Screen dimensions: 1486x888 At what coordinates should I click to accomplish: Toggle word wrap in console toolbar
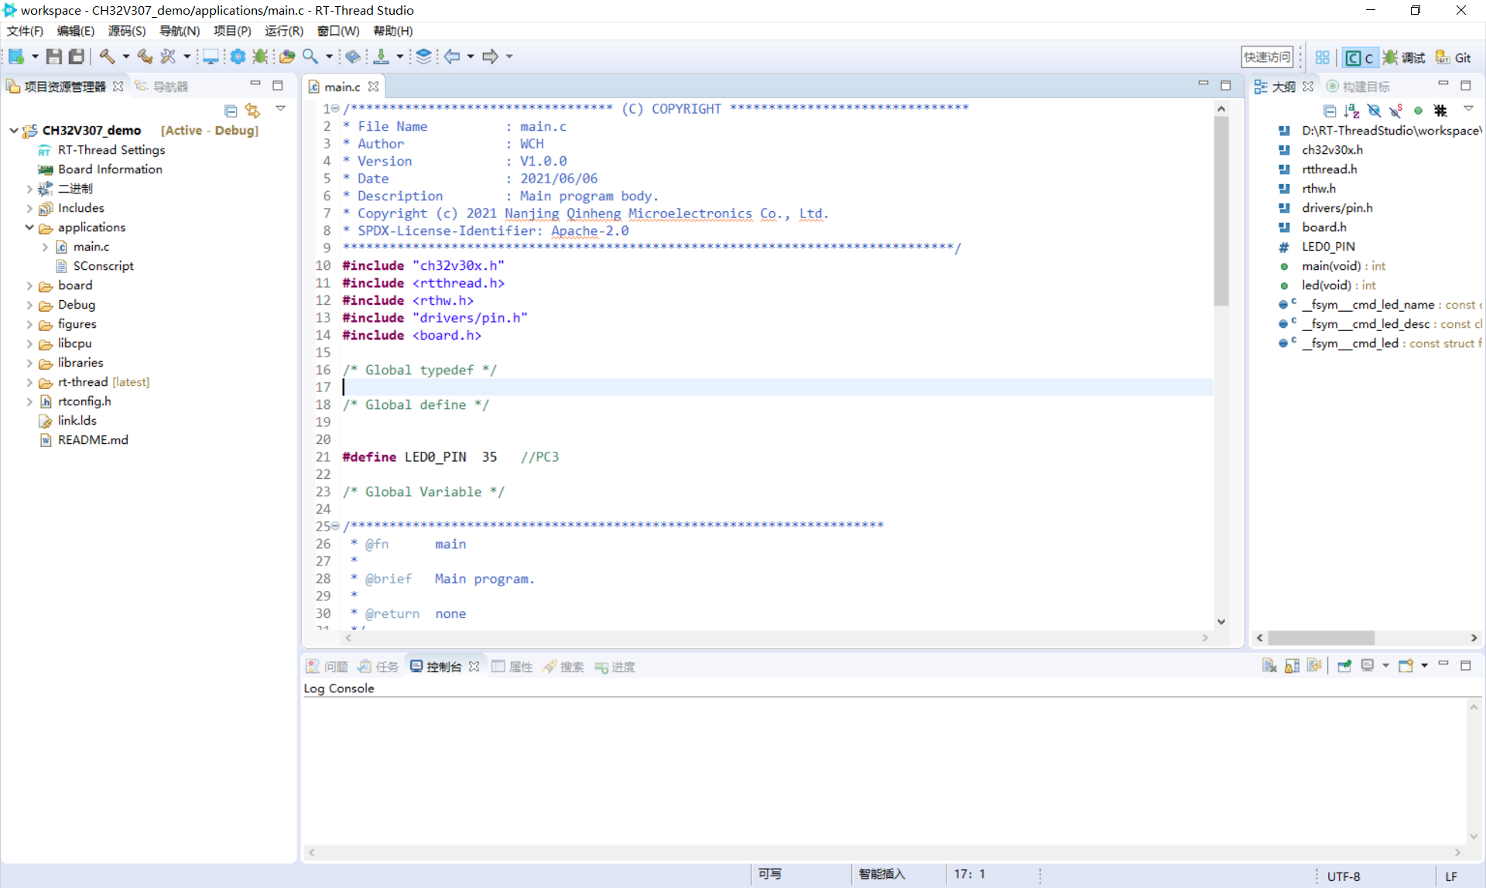point(1313,666)
